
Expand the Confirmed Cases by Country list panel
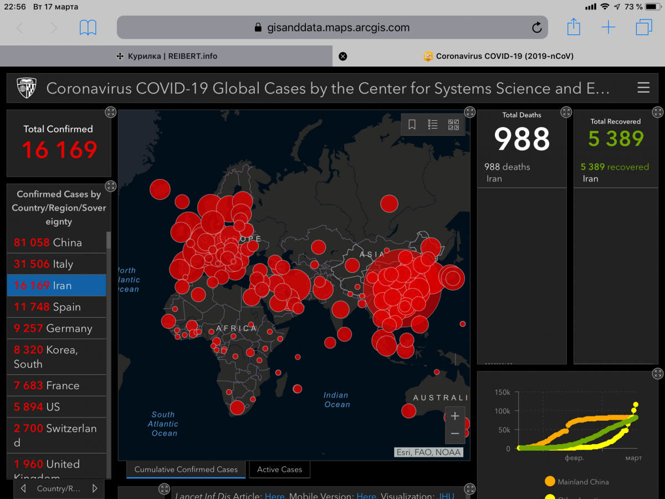pyautogui.click(x=110, y=186)
